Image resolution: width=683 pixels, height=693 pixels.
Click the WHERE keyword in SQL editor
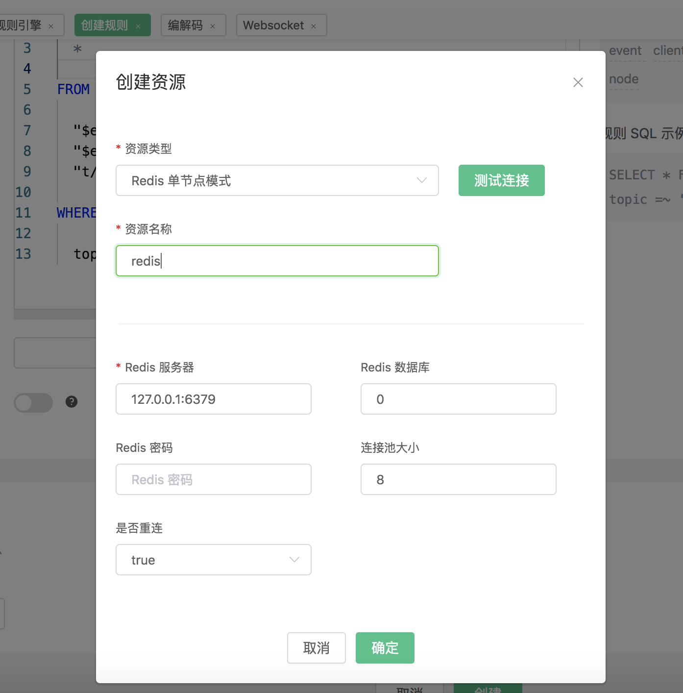(x=76, y=213)
